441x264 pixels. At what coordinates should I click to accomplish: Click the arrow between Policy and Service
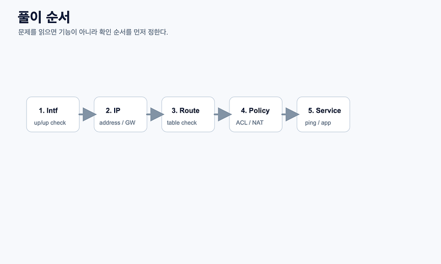point(290,114)
